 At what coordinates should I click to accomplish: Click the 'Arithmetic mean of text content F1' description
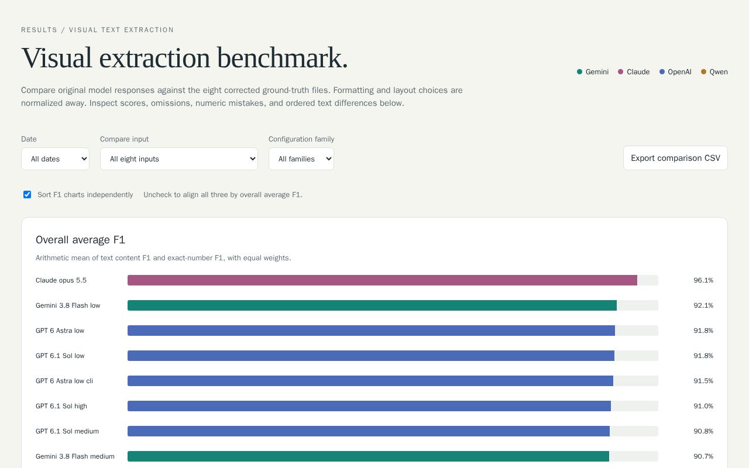[x=163, y=258]
